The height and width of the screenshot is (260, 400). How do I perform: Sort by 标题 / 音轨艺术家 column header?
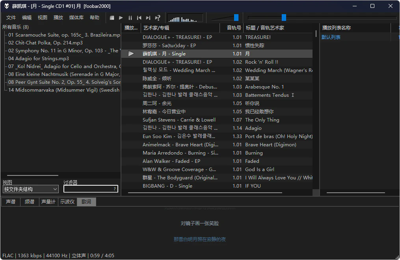click(x=278, y=28)
